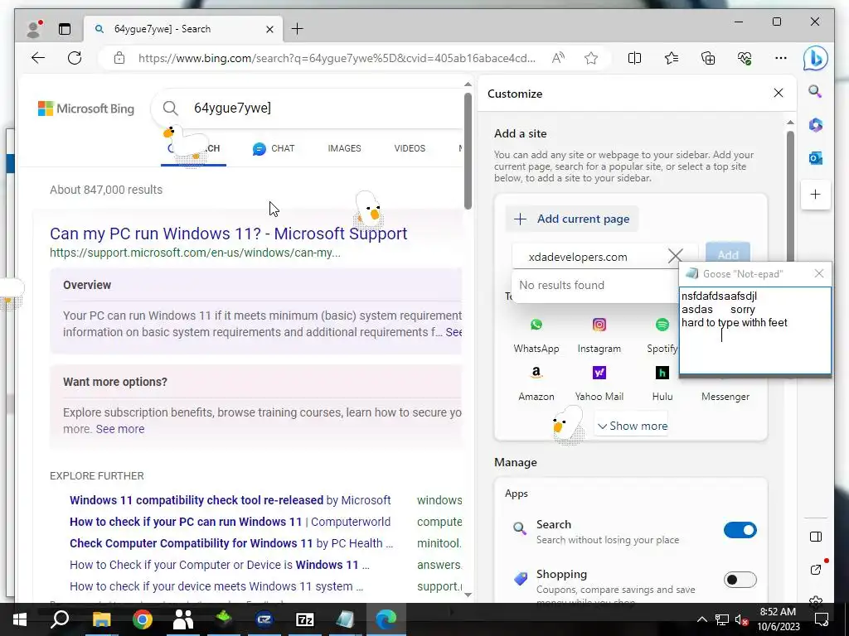Image resolution: width=849 pixels, height=636 pixels.
Task: Open Settings and more menu
Action: [x=781, y=58]
